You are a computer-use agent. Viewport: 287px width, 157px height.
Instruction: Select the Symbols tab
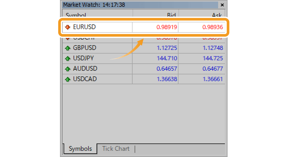tap(80, 149)
